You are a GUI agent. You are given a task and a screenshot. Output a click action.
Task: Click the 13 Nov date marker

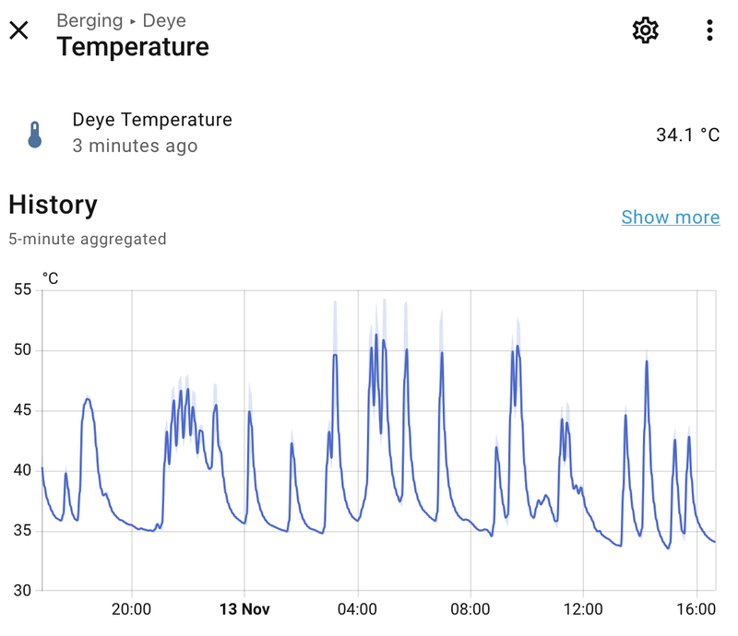coord(244,609)
